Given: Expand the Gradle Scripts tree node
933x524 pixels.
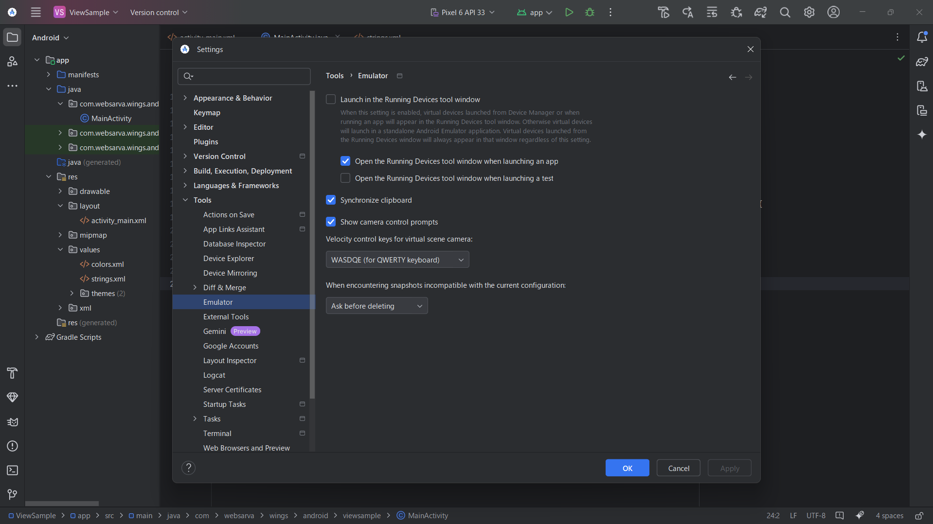Looking at the screenshot, I should 36,337.
